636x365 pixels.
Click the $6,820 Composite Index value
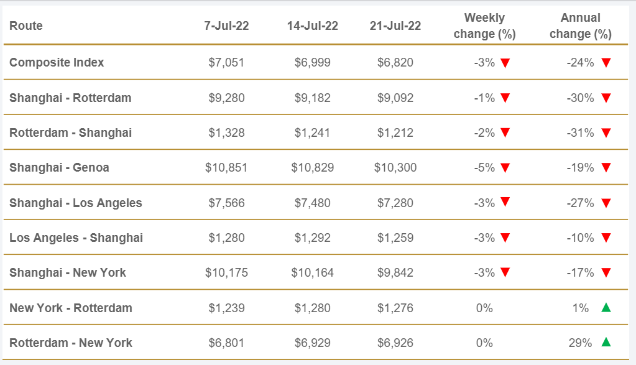[x=395, y=63]
